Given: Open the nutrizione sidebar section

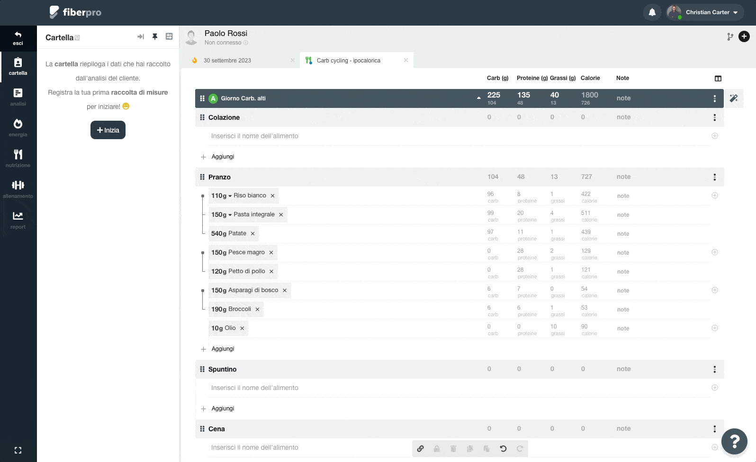Looking at the screenshot, I should pos(18,158).
